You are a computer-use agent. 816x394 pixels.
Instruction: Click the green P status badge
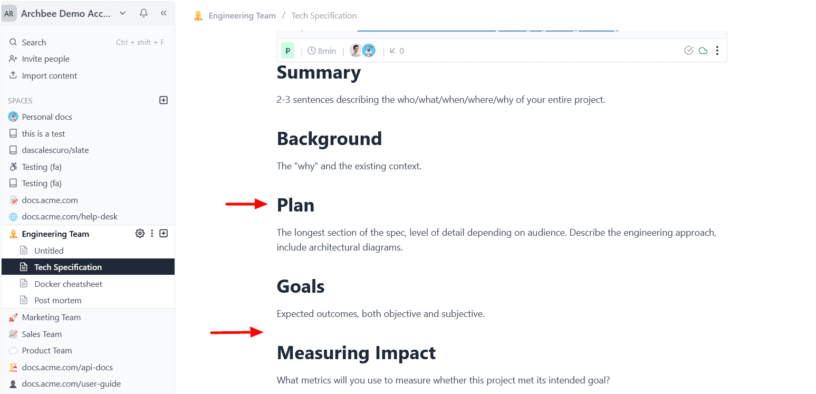click(x=287, y=51)
